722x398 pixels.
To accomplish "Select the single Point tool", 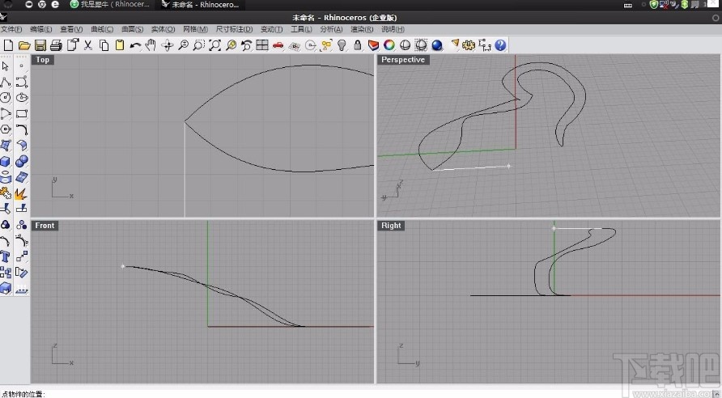I will pyautogui.click(x=22, y=66).
